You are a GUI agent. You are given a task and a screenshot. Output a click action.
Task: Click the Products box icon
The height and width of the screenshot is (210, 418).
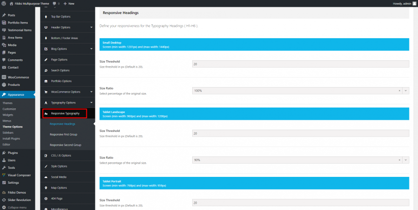coord(4,85)
